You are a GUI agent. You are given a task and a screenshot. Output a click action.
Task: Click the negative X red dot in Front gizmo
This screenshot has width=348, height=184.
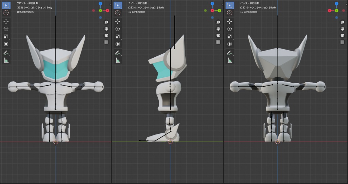coord(94,11)
